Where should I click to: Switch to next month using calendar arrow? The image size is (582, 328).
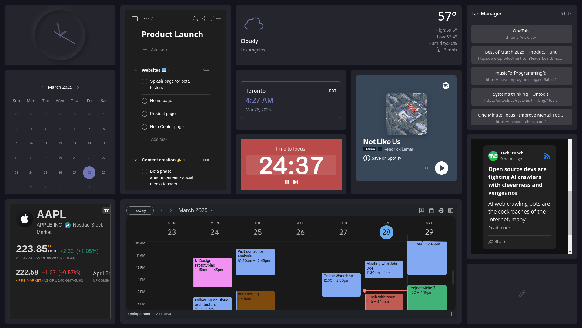(x=171, y=210)
